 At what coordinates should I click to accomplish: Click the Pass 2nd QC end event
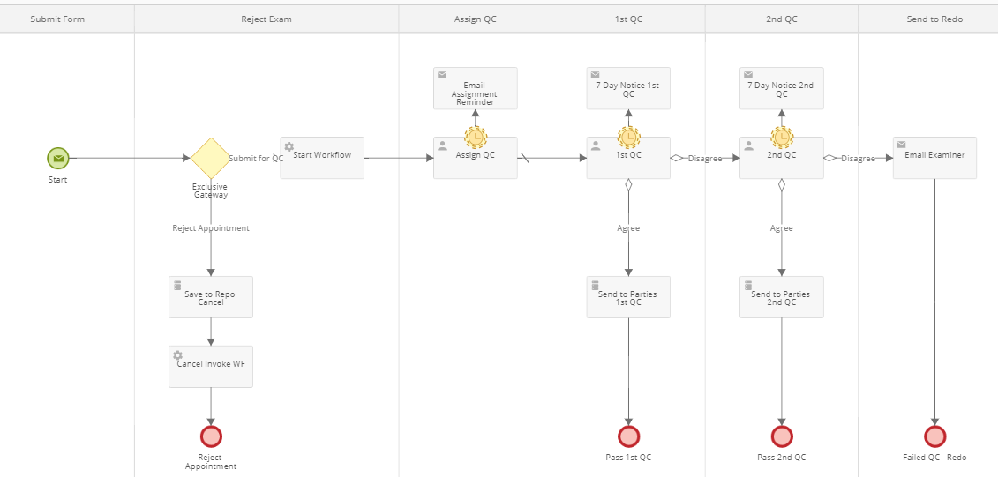(x=782, y=437)
